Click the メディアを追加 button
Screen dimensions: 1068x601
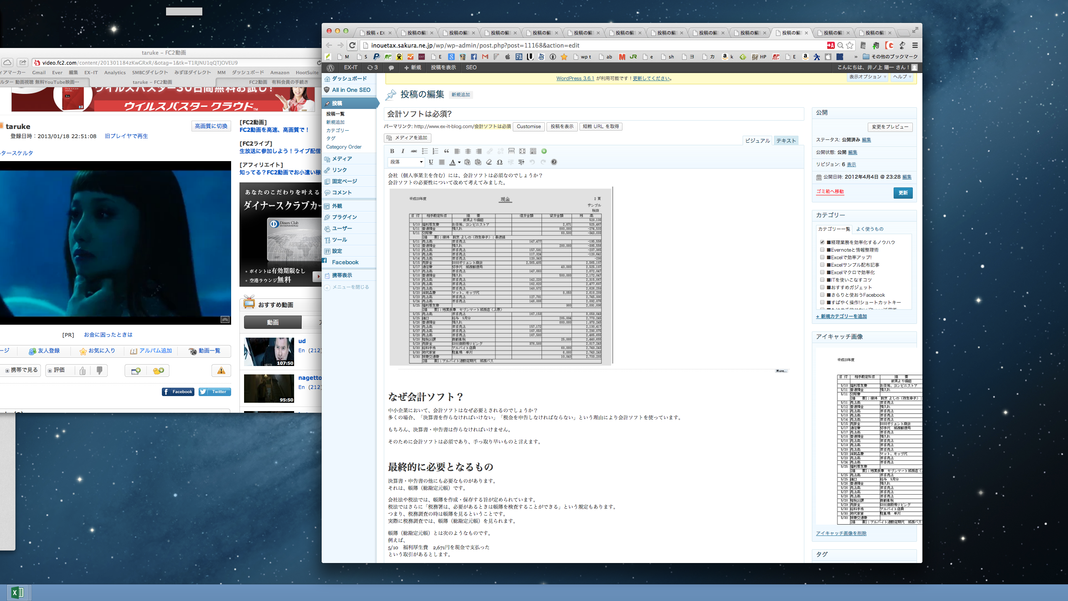(x=407, y=138)
